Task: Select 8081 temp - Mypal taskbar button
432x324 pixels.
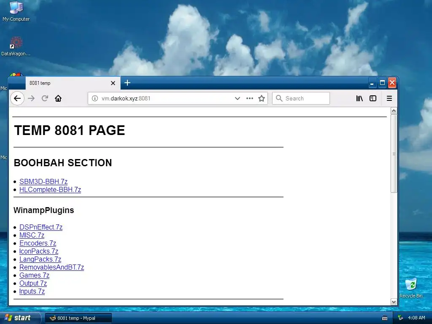Action: tap(78, 318)
